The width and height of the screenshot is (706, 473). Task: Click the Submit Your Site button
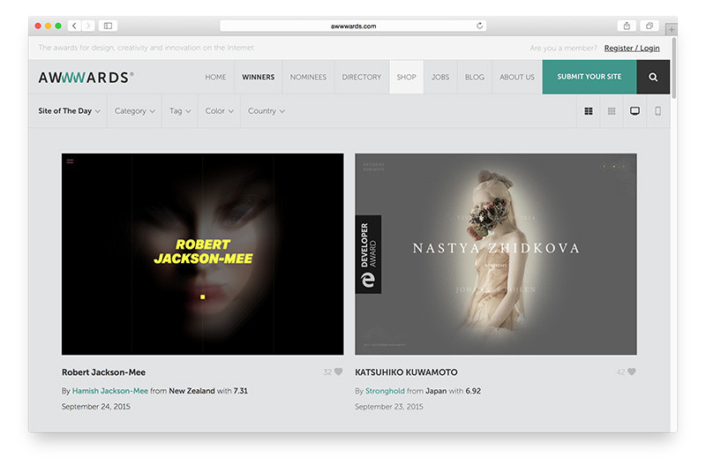[x=589, y=77]
